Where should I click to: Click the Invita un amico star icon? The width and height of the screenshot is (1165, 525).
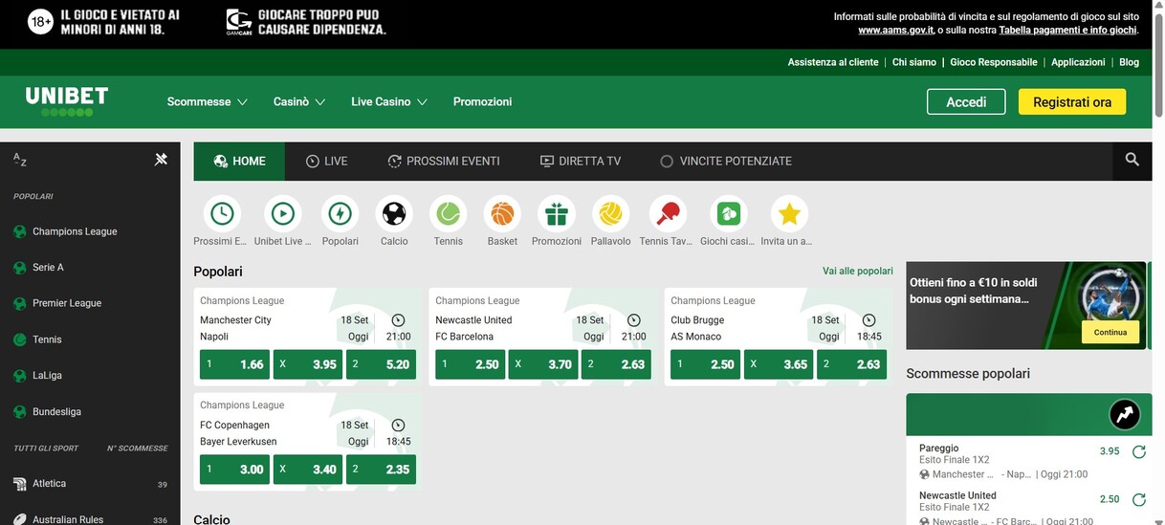click(x=789, y=213)
